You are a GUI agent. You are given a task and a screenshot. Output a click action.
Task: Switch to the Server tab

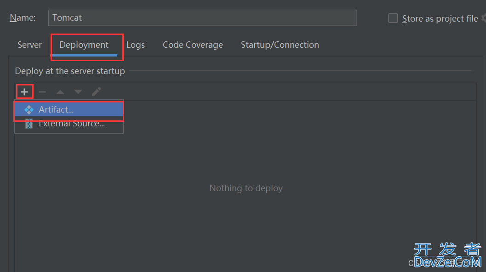pos(29,45)
